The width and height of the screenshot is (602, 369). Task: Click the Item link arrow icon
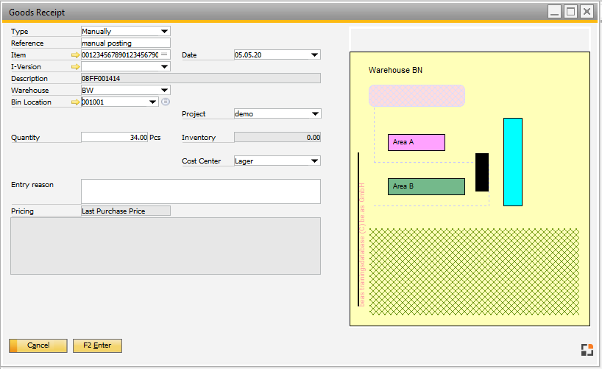[x=75, y=55]
